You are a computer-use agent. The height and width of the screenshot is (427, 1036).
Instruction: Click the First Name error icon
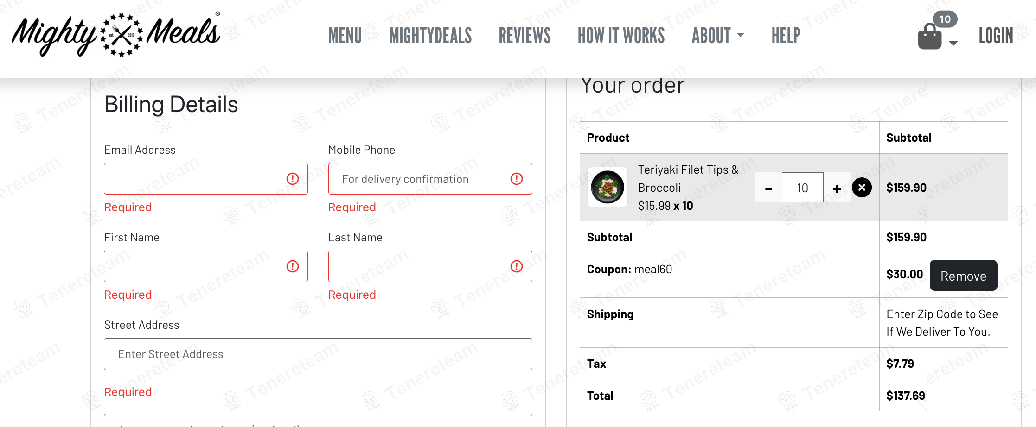coord(293,266)
